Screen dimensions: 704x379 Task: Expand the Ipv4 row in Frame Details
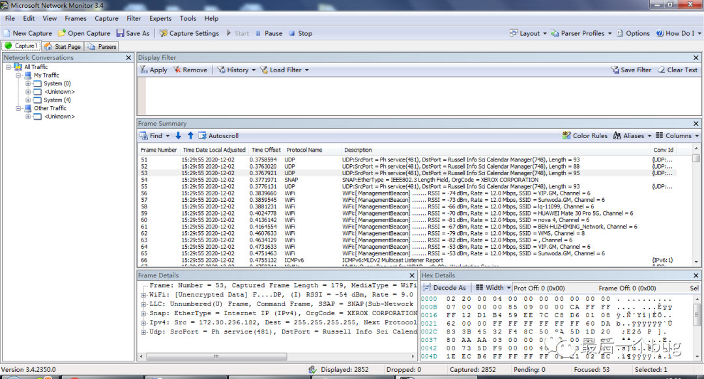pyautogui.click(x=143, y=322)
